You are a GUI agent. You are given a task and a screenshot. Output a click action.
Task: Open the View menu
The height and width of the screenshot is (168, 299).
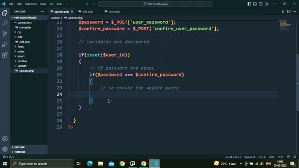tap(43, 4)
